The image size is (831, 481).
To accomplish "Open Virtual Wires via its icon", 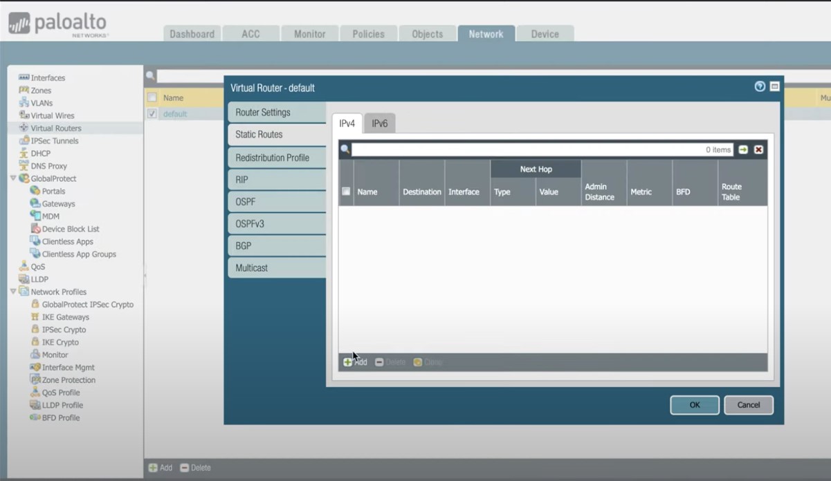I will pyautogui.click(x=24, y=115).
